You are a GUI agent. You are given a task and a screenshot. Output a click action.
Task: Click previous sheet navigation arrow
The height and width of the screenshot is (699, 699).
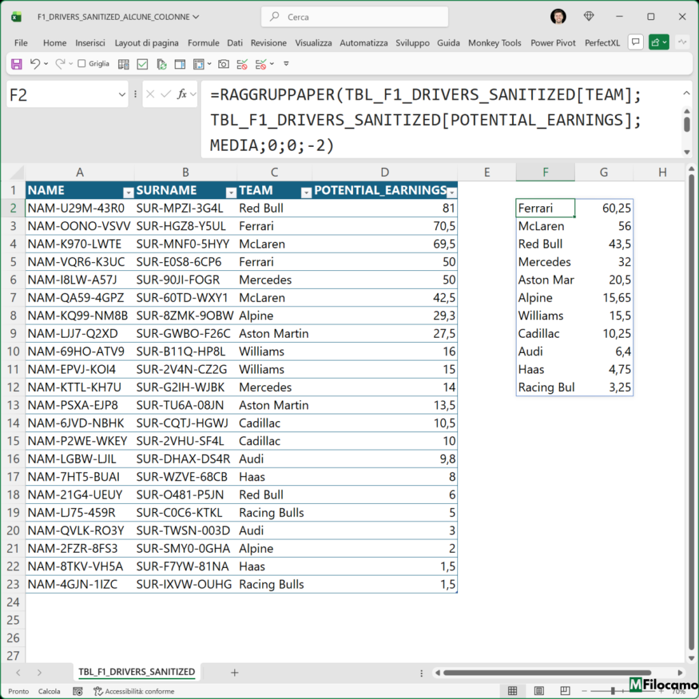click(18, 672)
